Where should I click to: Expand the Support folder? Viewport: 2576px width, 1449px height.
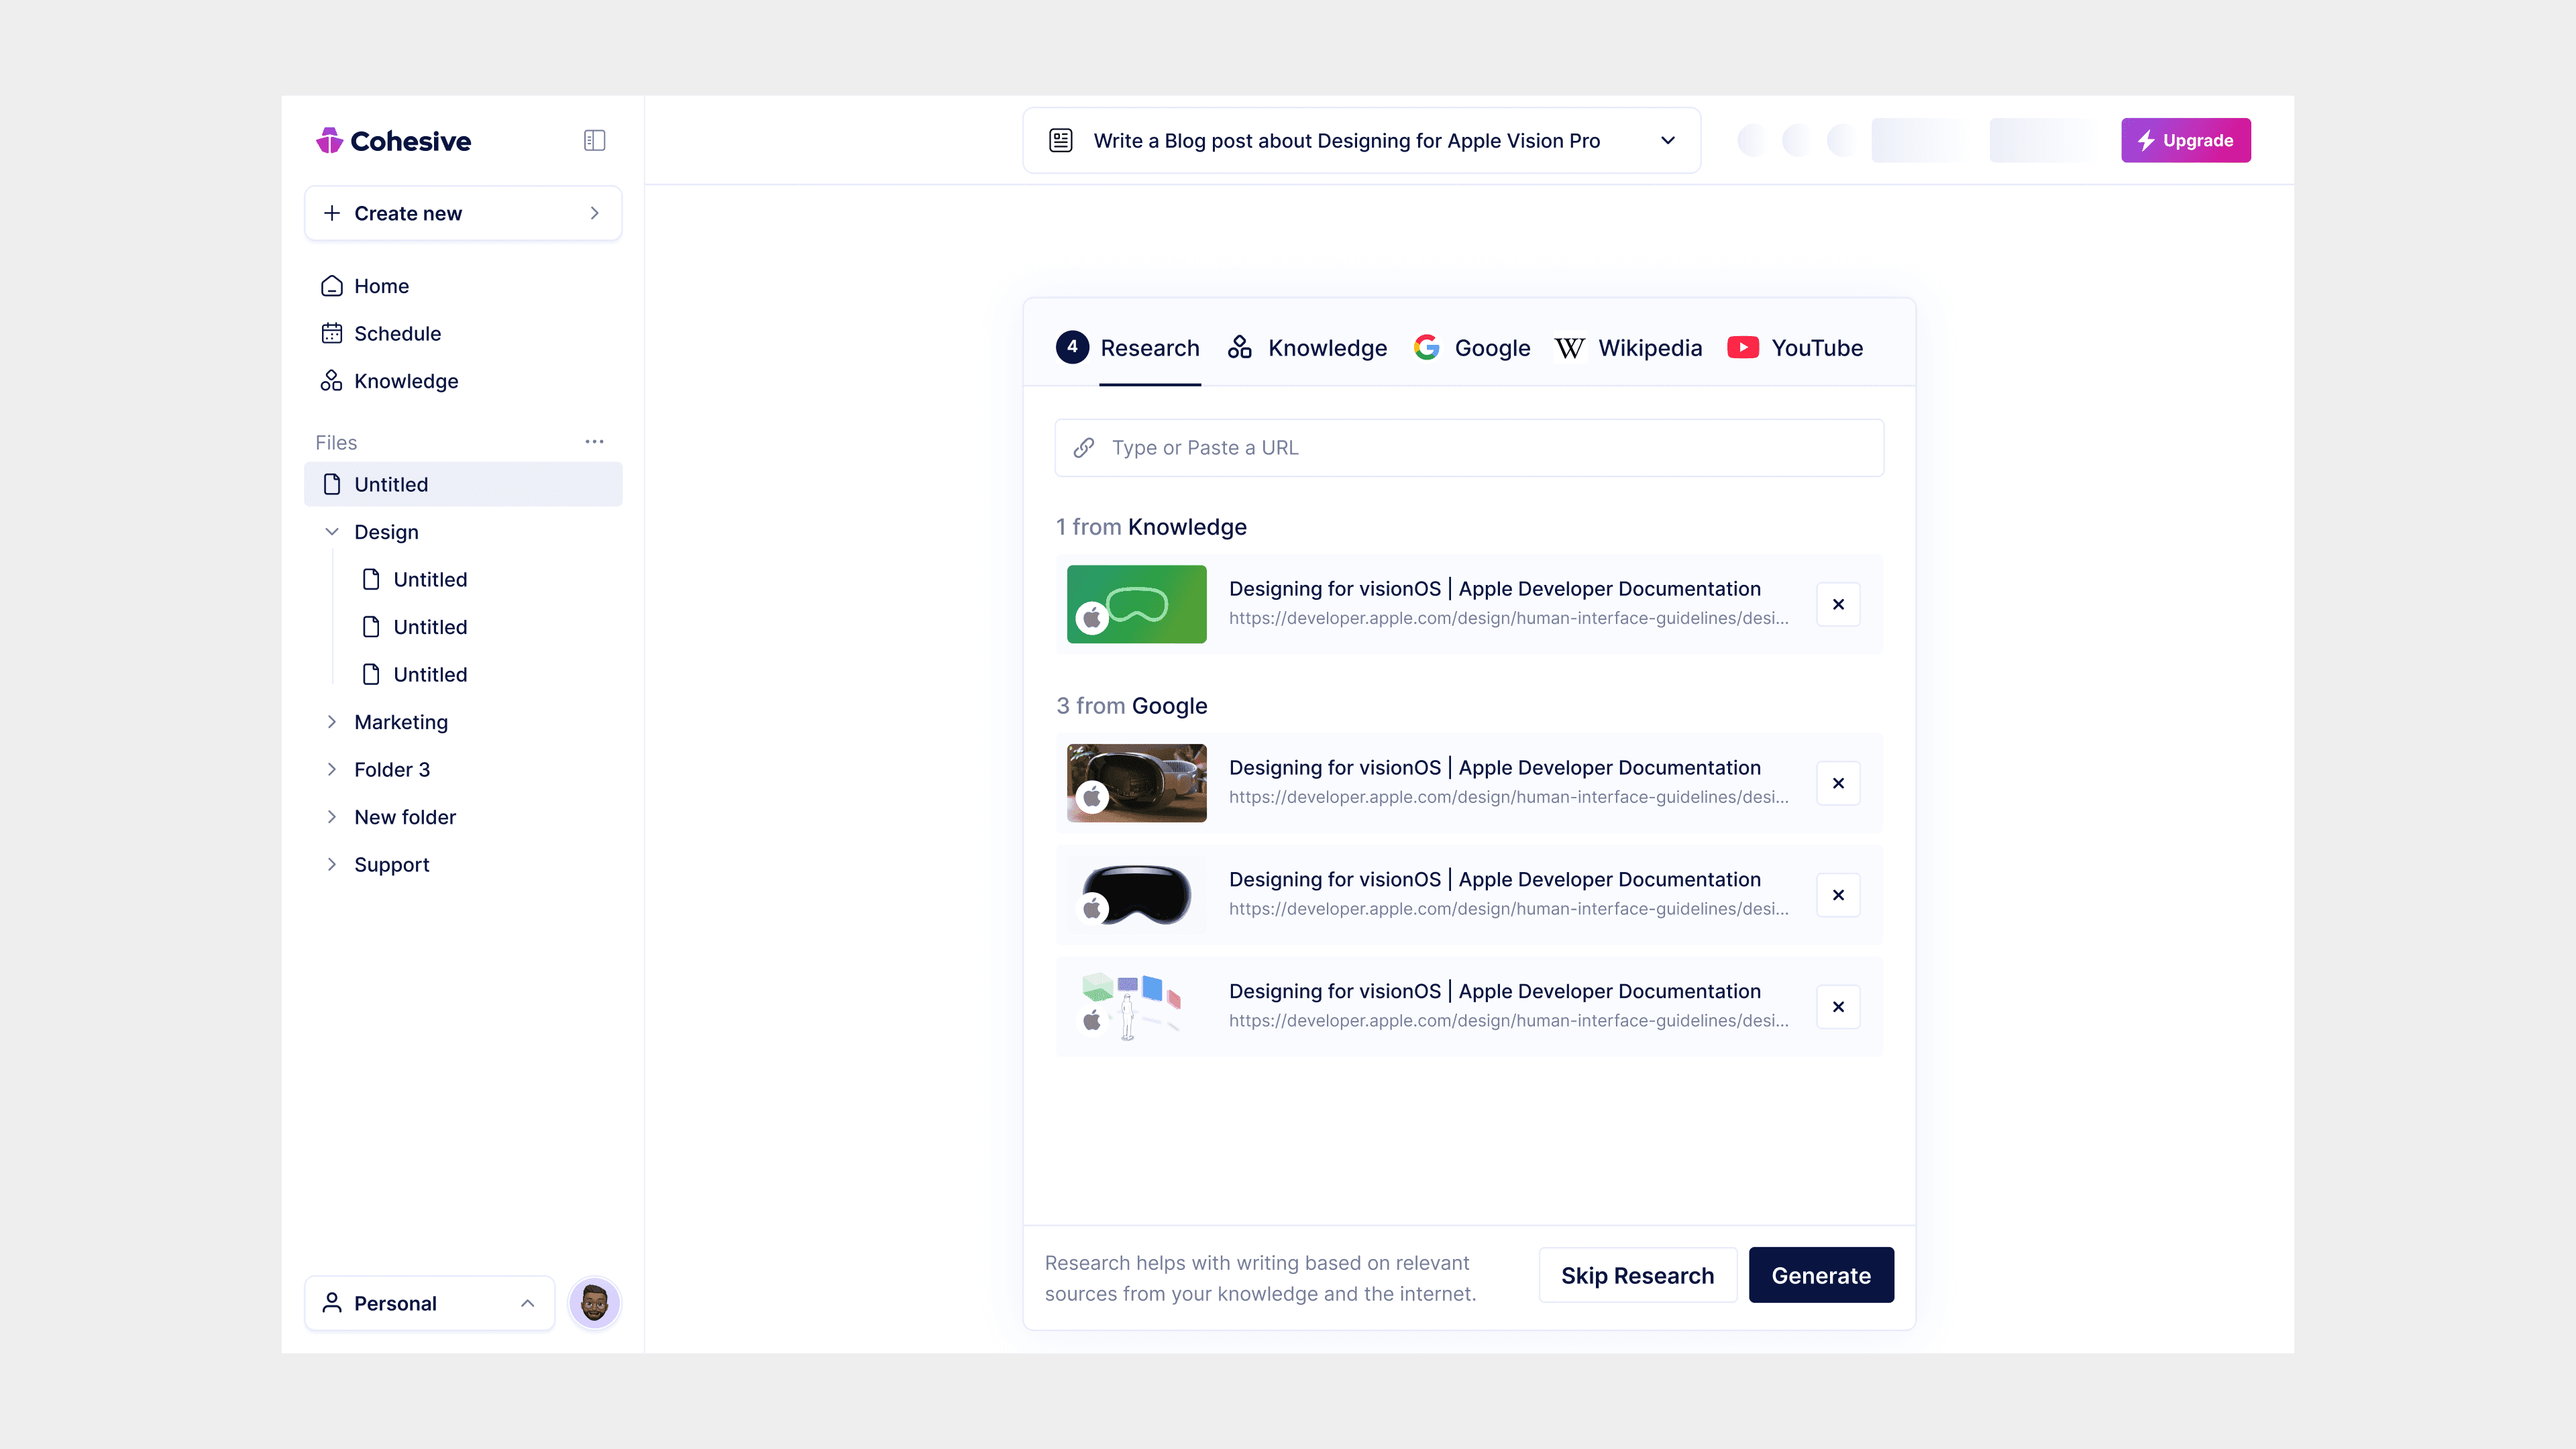332,865
